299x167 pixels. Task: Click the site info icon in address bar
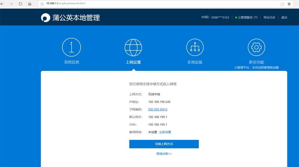coord(42,4)
